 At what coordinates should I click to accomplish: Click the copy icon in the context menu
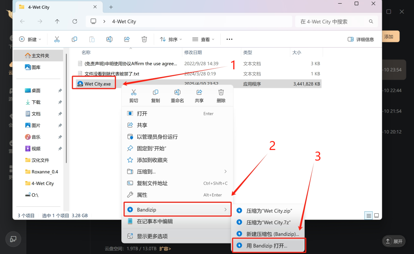[x=155, y=93]
